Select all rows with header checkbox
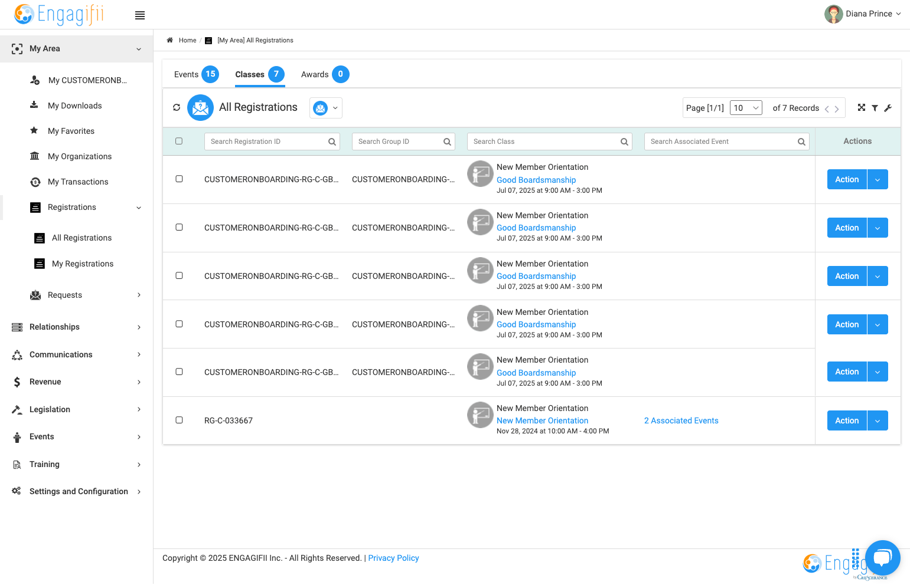The image size is (910, 585). (179, 141)
